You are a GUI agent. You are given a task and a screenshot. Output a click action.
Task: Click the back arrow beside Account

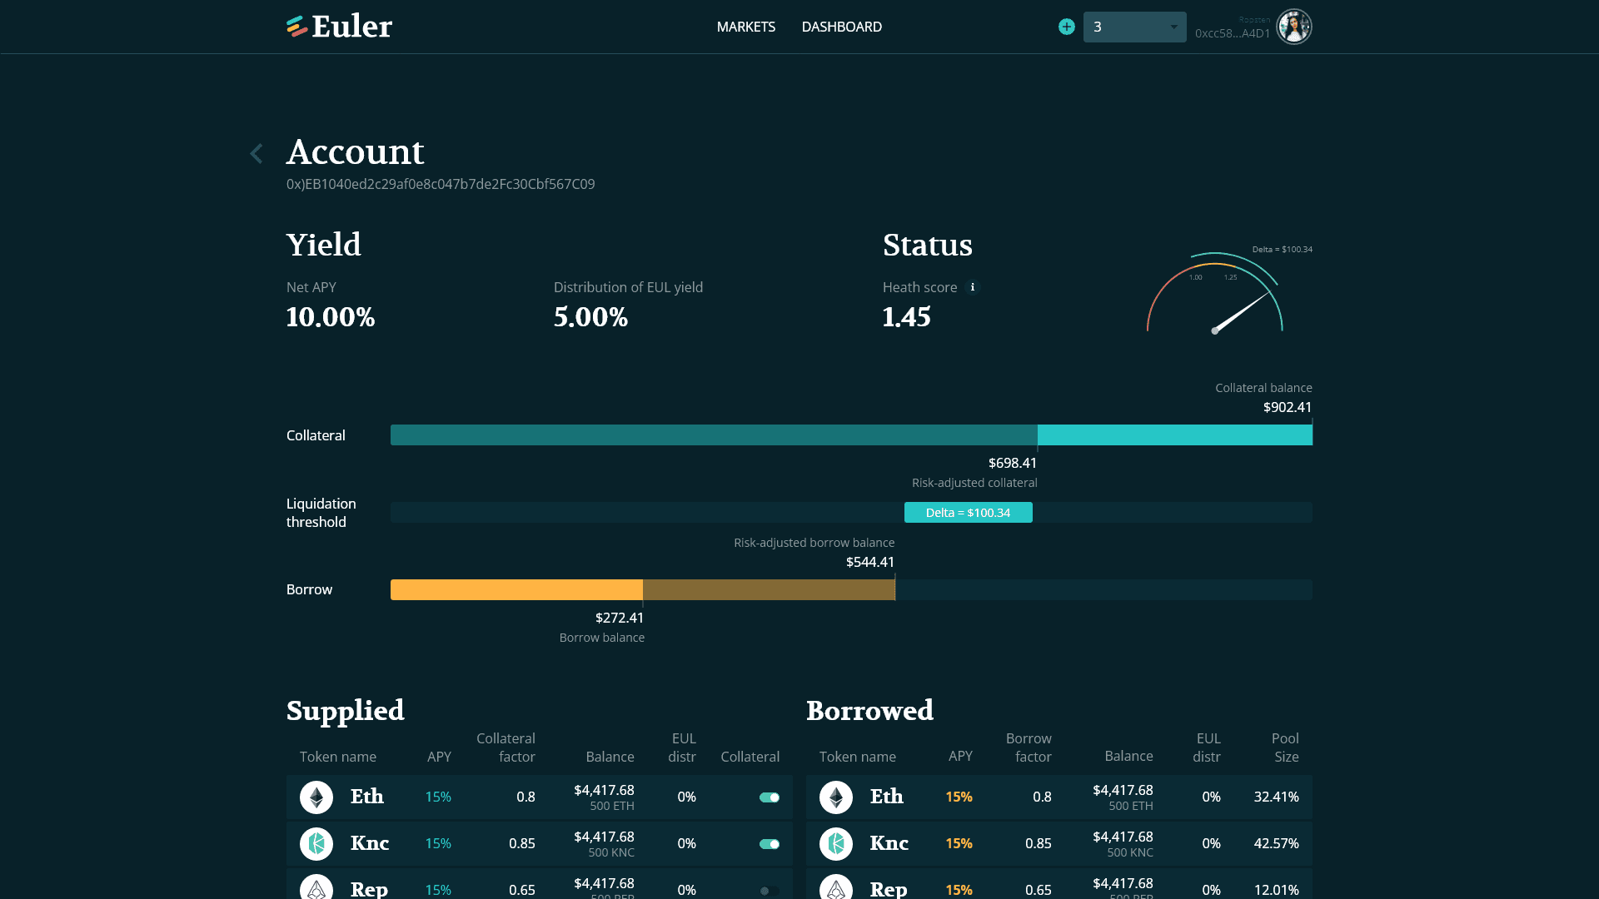pos(257,153)
